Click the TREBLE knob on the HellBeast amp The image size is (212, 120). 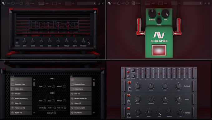[x=66, y=41]
